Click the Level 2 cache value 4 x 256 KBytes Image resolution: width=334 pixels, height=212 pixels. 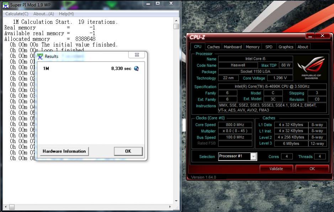[x=291, y=137]
